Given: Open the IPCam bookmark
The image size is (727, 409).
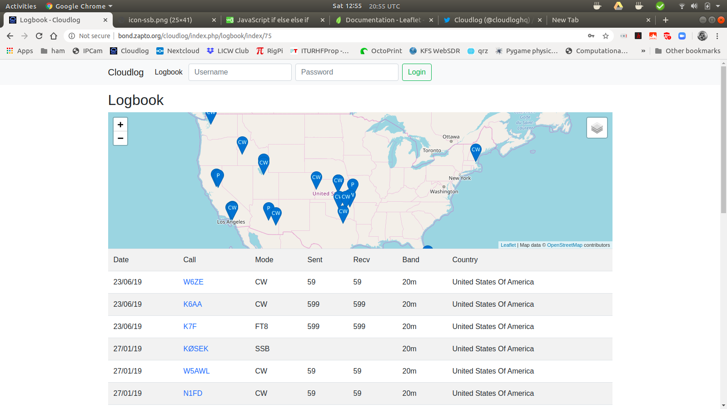Looking at the screenshot, I should tap(88, 51).
